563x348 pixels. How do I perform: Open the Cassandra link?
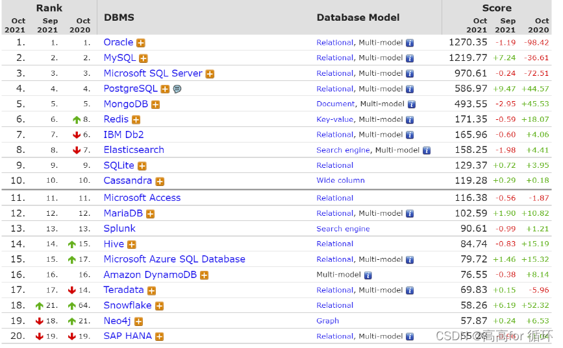coord(127,180)
